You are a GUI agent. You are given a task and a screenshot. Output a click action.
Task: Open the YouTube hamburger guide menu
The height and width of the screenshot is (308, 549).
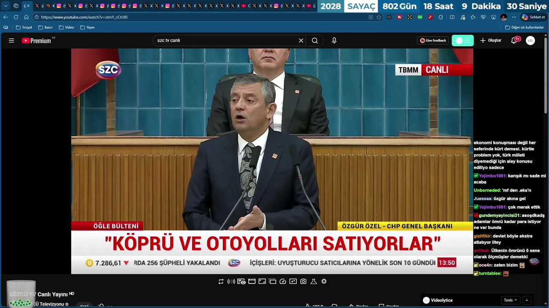point(12,41)
